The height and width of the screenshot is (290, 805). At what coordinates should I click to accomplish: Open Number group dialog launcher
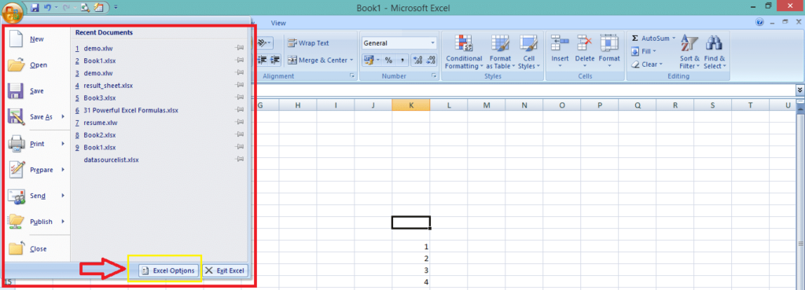pyautogui.click(x=434, y=76)
